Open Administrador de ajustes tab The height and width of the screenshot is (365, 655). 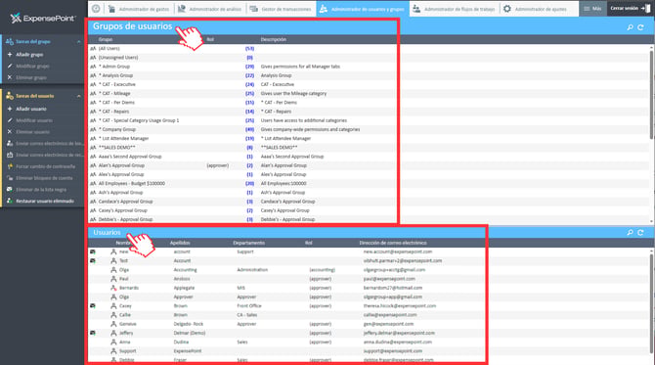tap(535, 9)
